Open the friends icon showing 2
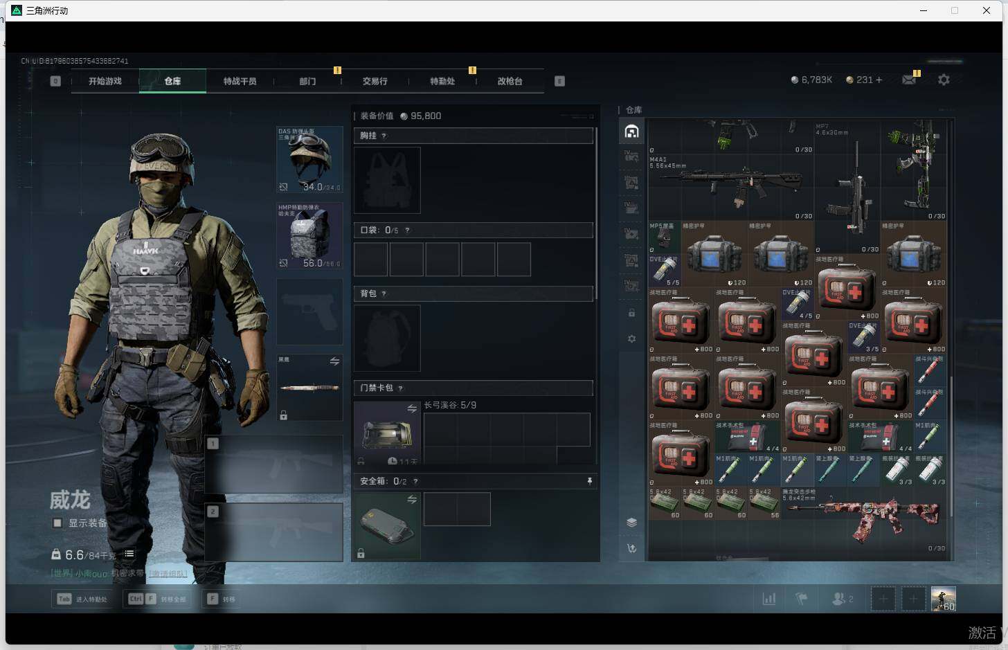This screenshot has height=650, width=1008. pos(842,599)
